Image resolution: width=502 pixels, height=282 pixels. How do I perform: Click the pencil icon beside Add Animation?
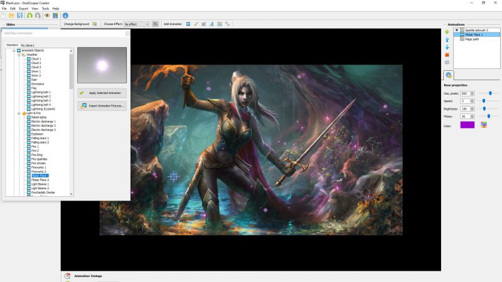(x=196, y=24)
